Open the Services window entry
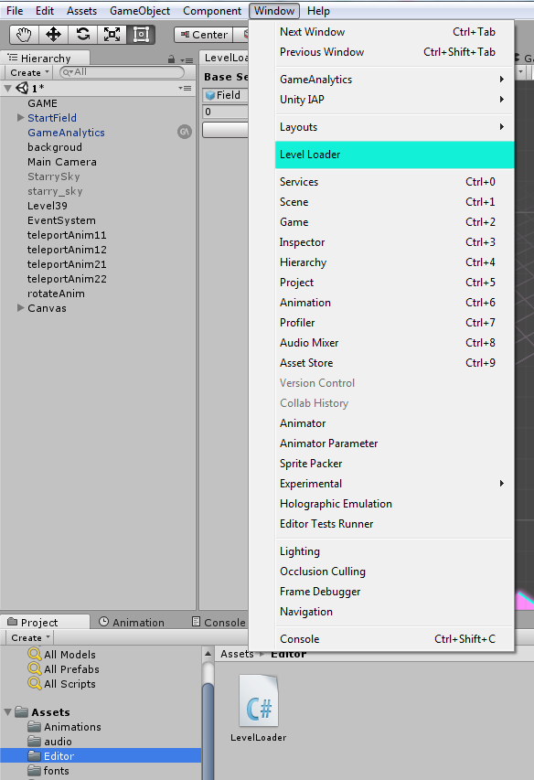The image size is (534, 780). pos(394,182)
